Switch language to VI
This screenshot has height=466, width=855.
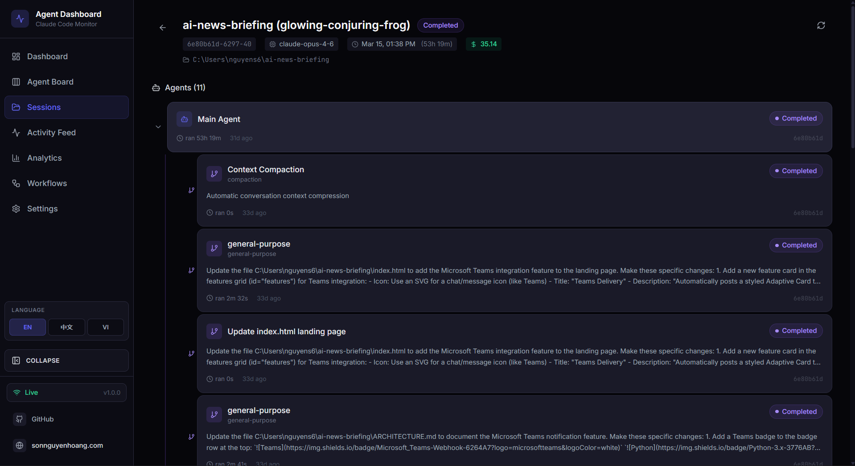pyautogui.click(x=105, y=327)
